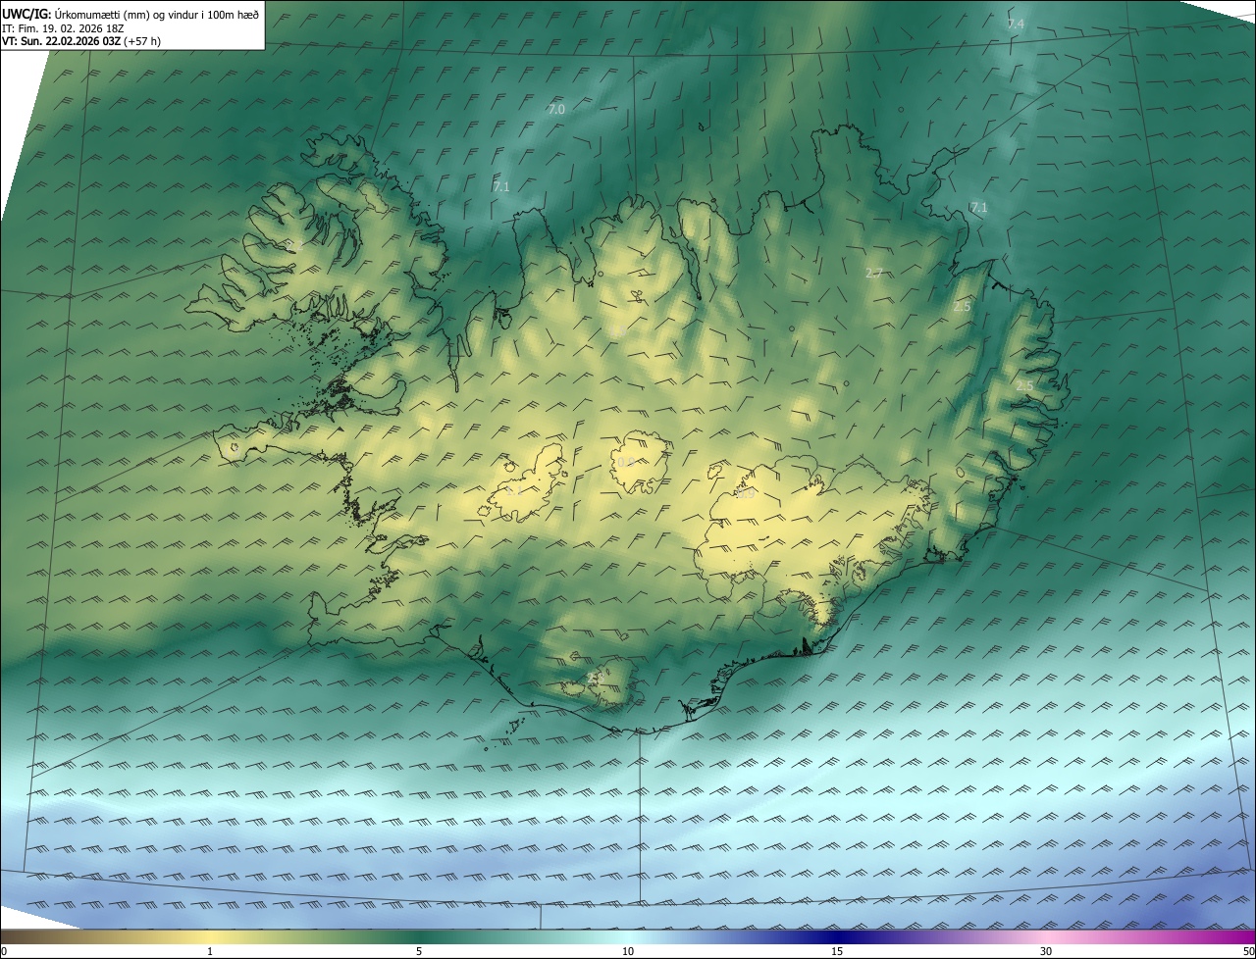Click the '1.1' value label on the glacier

tap(513, 490)
